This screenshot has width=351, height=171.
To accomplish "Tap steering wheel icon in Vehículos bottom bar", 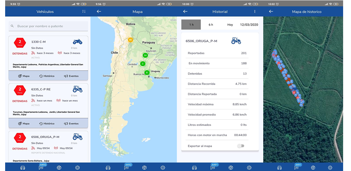I will (x=59, y=168).
